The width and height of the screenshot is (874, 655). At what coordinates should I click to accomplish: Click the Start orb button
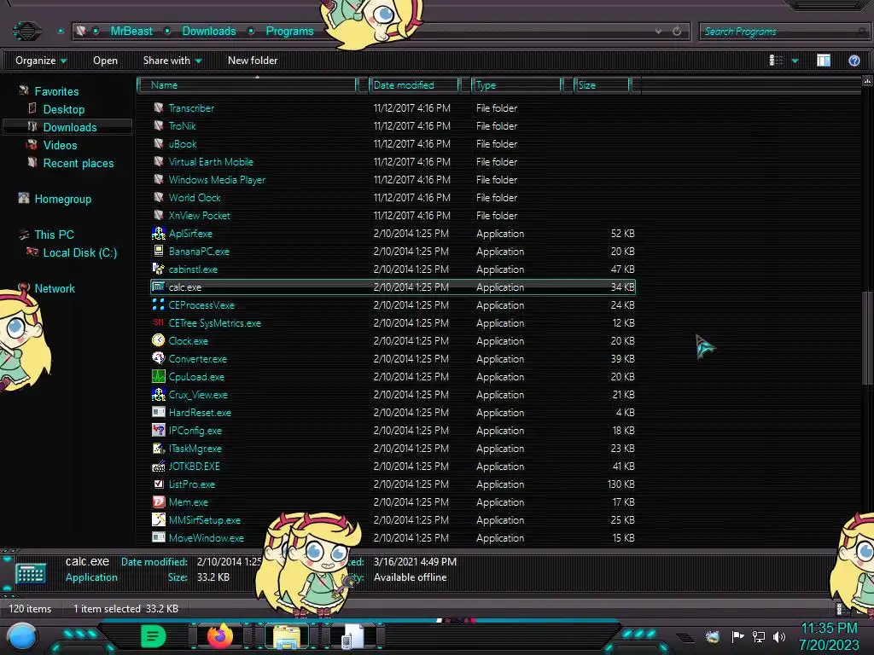pos(21,636)
